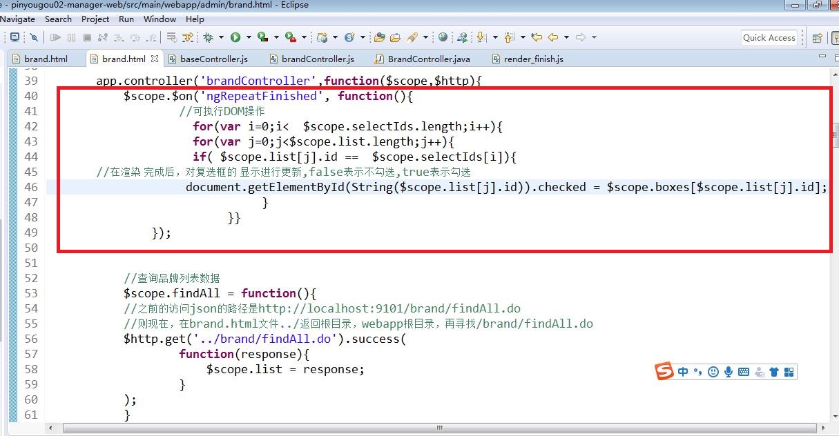The width and height of the screenshot is (839, 436).
Task: Open the External Tools dropdown arrow
Action: click(304, 37)
